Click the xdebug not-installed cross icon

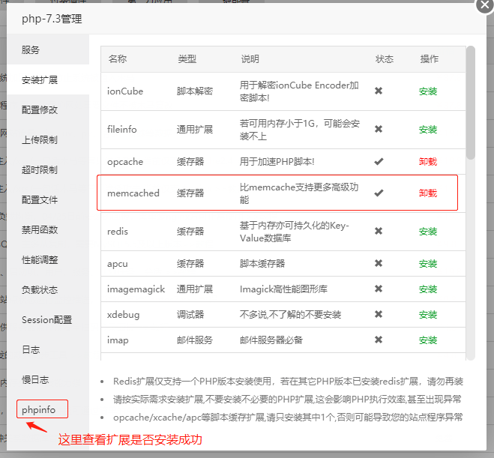(379, 314)
